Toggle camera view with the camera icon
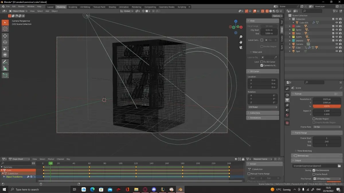 [x=241, y=47]
